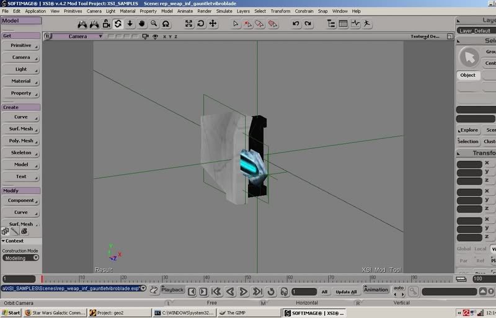Click the red timeline playhead marker
The width and height of the screenshot is (496, 318).
point(42,279)
